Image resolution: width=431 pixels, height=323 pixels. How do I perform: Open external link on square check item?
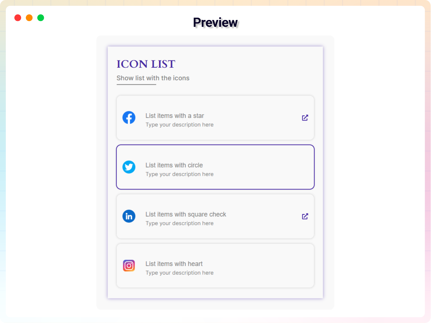point(305,216)
